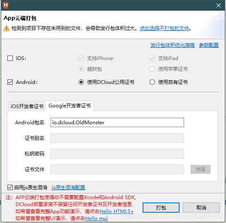The height and width of the screenshot is (223, 226).
Task: Uncheck the Android checkbox
Action: pos(10,82)
